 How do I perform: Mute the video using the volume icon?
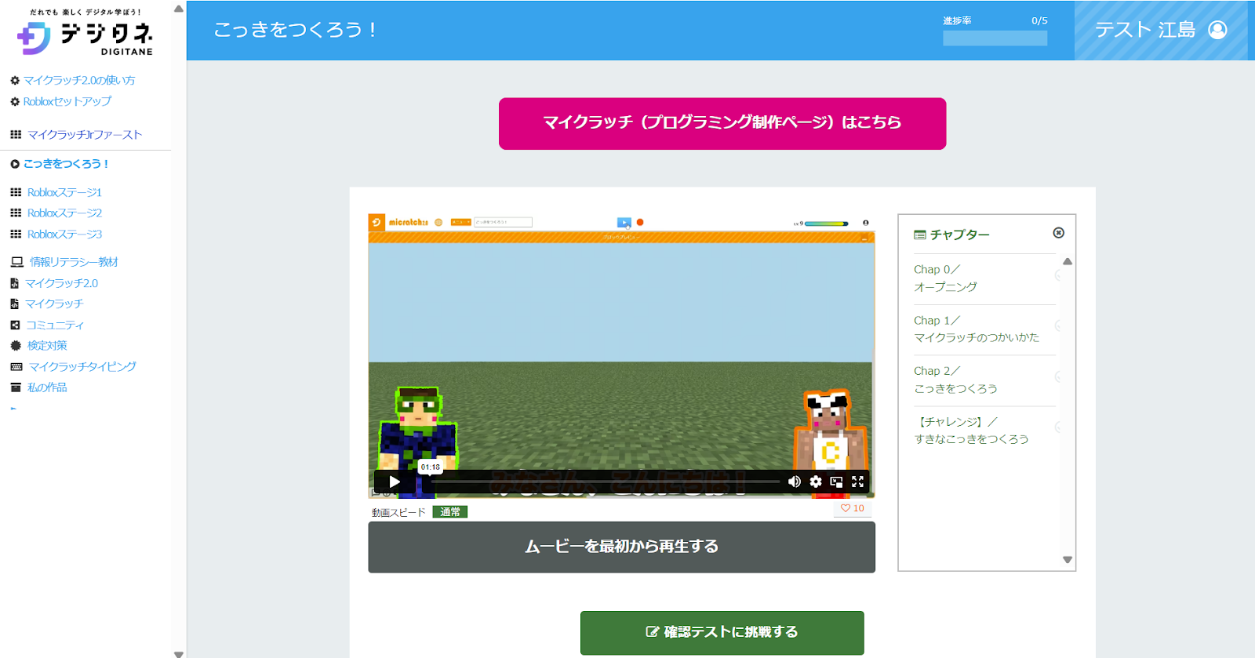795,482
